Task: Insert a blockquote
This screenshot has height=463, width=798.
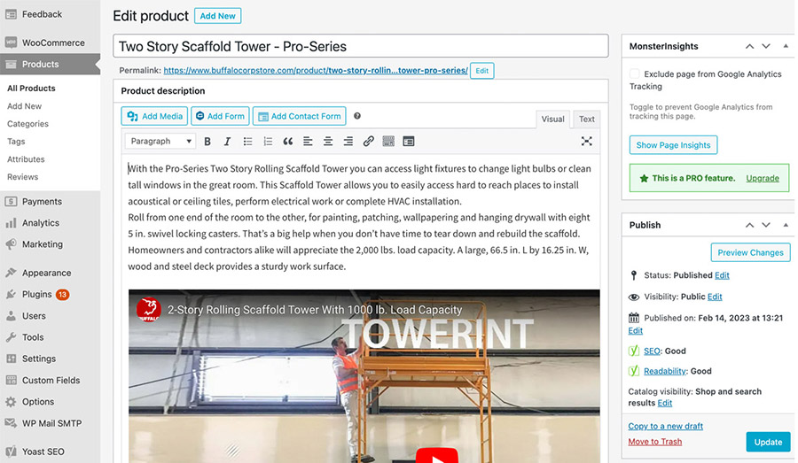Action: 287,142
